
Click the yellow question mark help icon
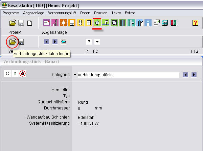(x=195, y=23)
